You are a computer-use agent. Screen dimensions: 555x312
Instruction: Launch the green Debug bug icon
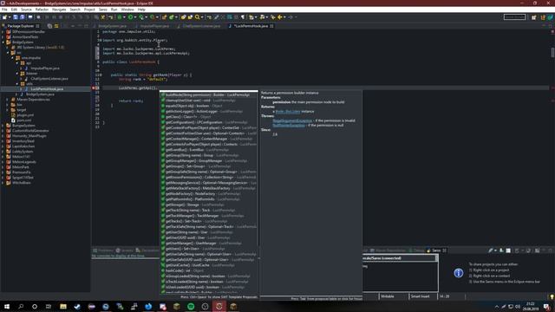point(120,17)
